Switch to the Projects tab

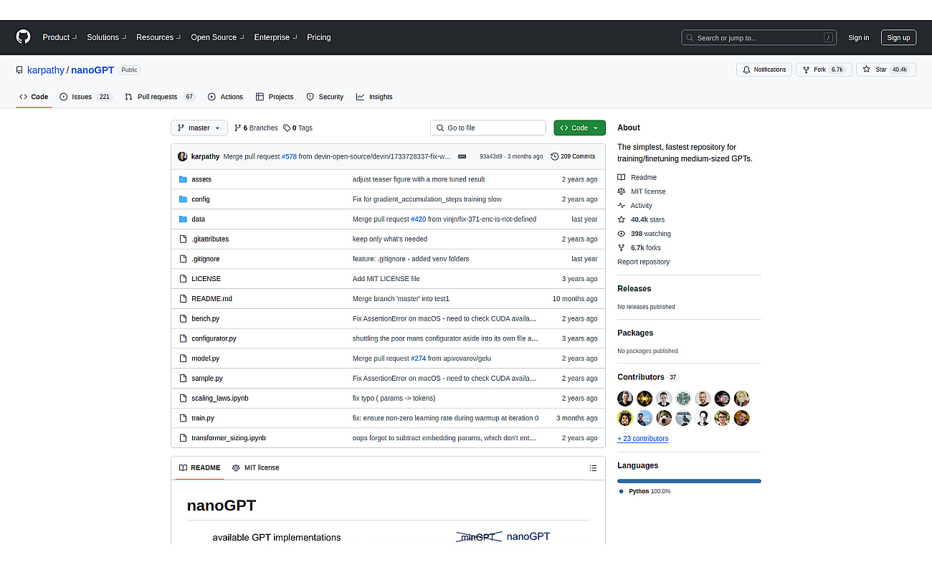pos(275,97)
